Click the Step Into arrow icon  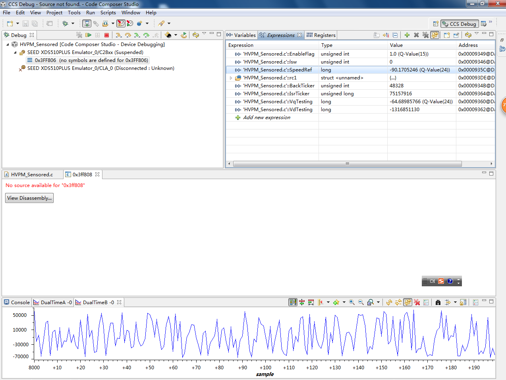pyautogui.click(x=118, y=35)
